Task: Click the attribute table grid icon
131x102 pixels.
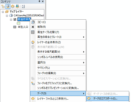Action: pos(33,32)
